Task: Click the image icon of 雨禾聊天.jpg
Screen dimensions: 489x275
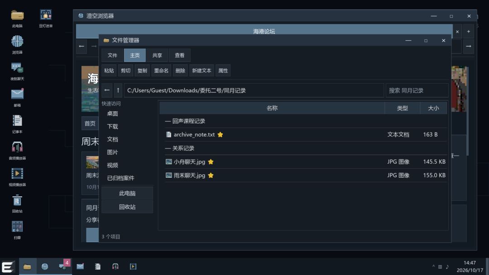Action: pyautogui.click(x=169, y=175)
